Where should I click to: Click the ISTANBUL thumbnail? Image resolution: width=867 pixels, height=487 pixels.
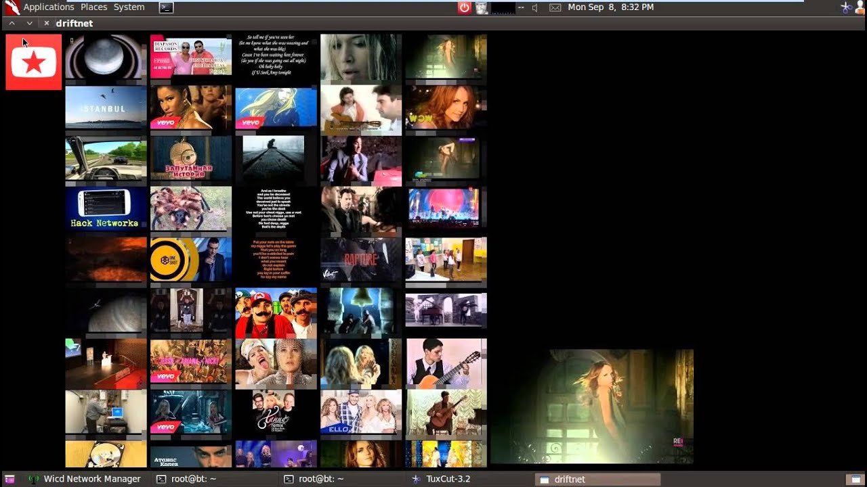click(106, 107)
